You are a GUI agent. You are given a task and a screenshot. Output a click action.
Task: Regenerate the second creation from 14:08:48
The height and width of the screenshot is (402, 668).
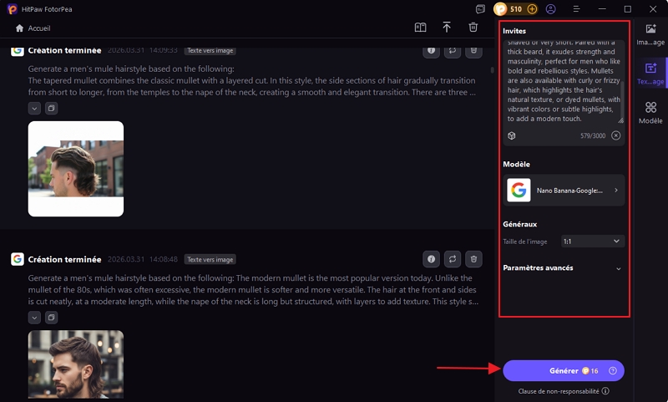453,259
